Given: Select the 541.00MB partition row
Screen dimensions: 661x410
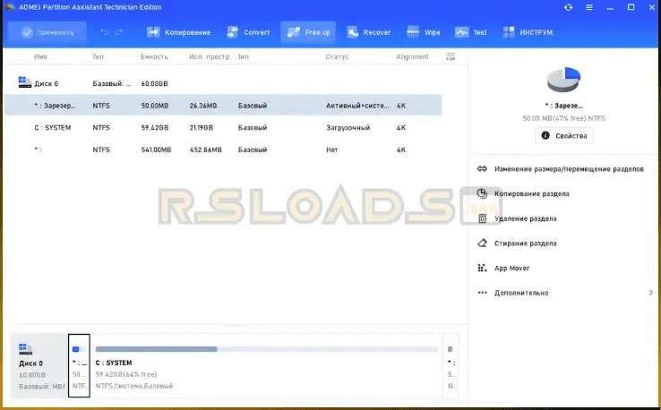Looking at the screenshot, I should [223, 149].
